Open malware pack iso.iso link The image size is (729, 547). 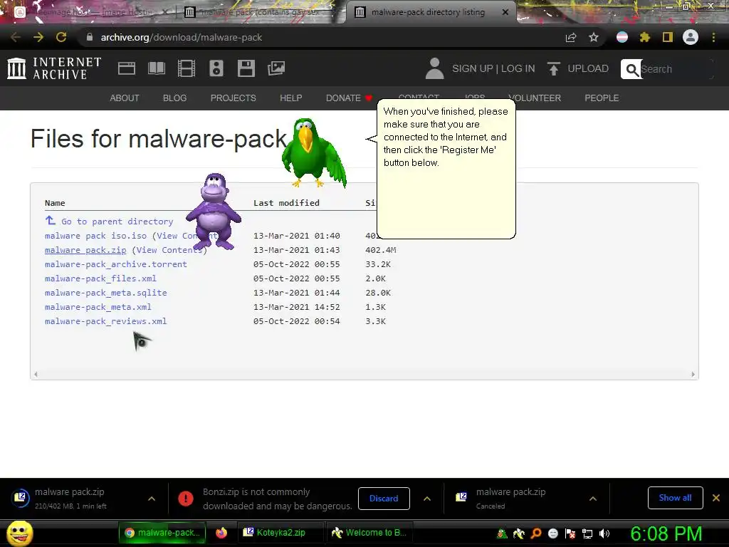pos(95,236)
